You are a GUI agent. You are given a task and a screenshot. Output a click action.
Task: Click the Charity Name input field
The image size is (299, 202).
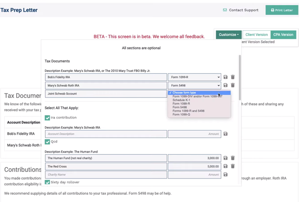click(106, 175)
